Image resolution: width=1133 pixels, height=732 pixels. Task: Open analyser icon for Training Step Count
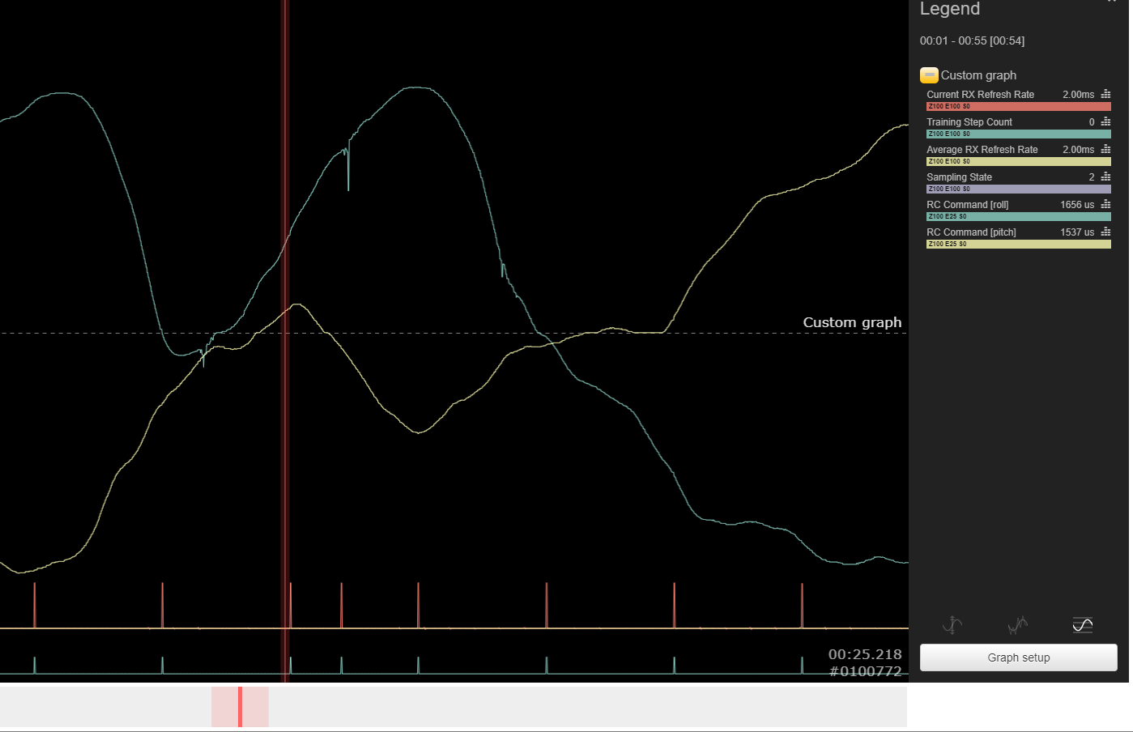tap(1105, 122)
